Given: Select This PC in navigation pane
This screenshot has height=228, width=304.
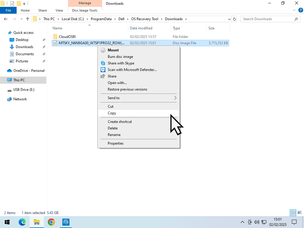Looking at the screenshot, I should [19, 80].
